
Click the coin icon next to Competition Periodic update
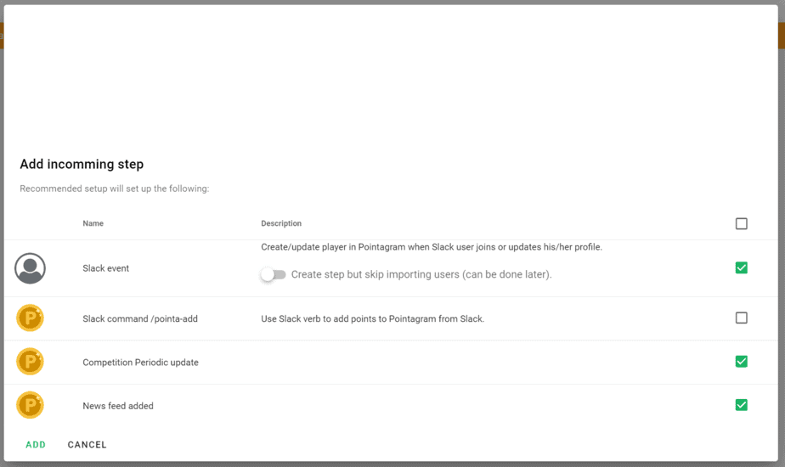[30, 362]
